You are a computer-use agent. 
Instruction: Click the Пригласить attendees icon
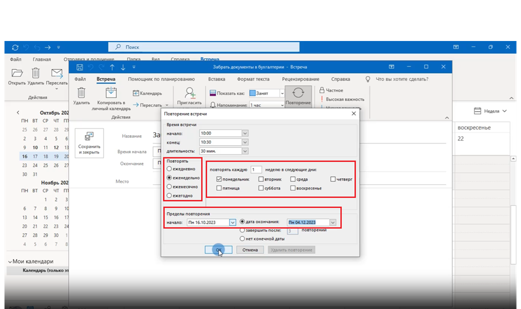click(190, 93)
